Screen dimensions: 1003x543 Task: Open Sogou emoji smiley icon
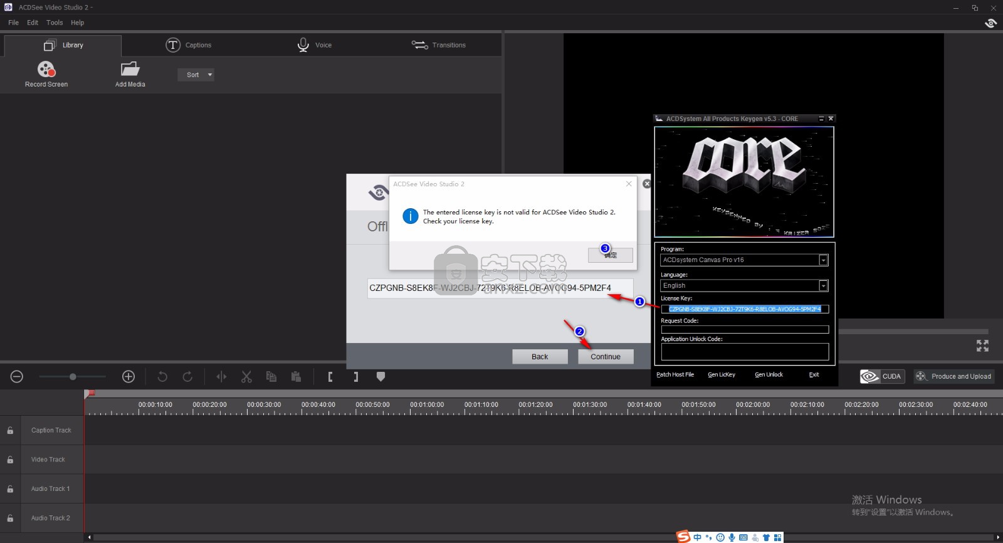tap(720, 537)
